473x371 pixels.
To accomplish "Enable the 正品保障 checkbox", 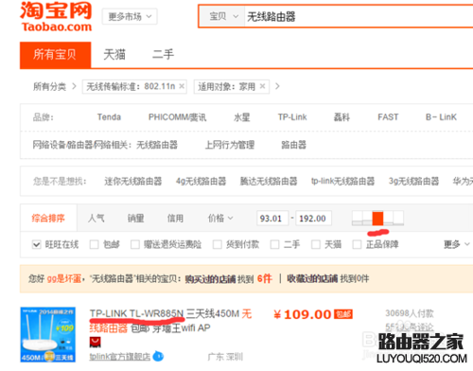I will click(357, 244).
